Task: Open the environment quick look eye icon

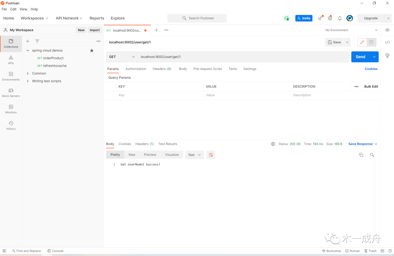Action: coord(387,30)
